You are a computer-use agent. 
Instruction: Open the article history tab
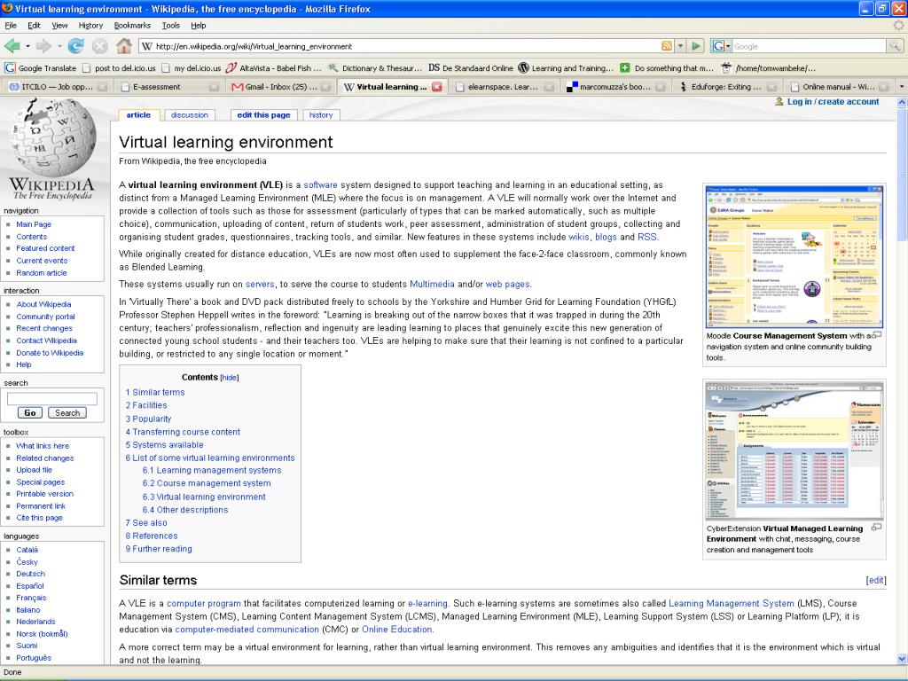(x=321, y=114)
